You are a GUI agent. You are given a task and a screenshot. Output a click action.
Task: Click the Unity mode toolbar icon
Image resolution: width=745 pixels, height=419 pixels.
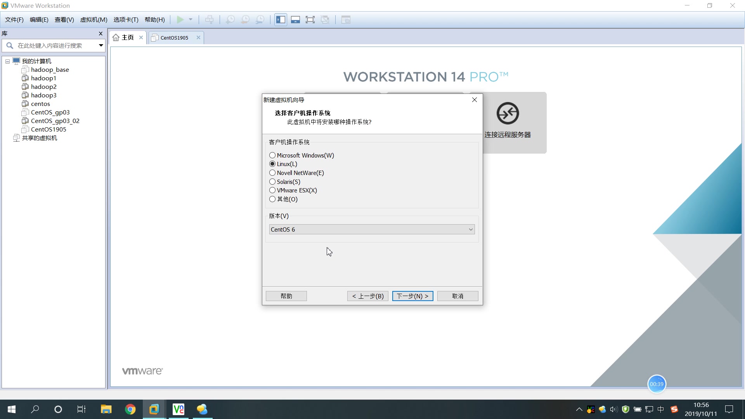click(325, 19)
